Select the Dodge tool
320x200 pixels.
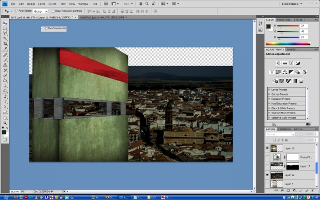(x=5, y=91)
